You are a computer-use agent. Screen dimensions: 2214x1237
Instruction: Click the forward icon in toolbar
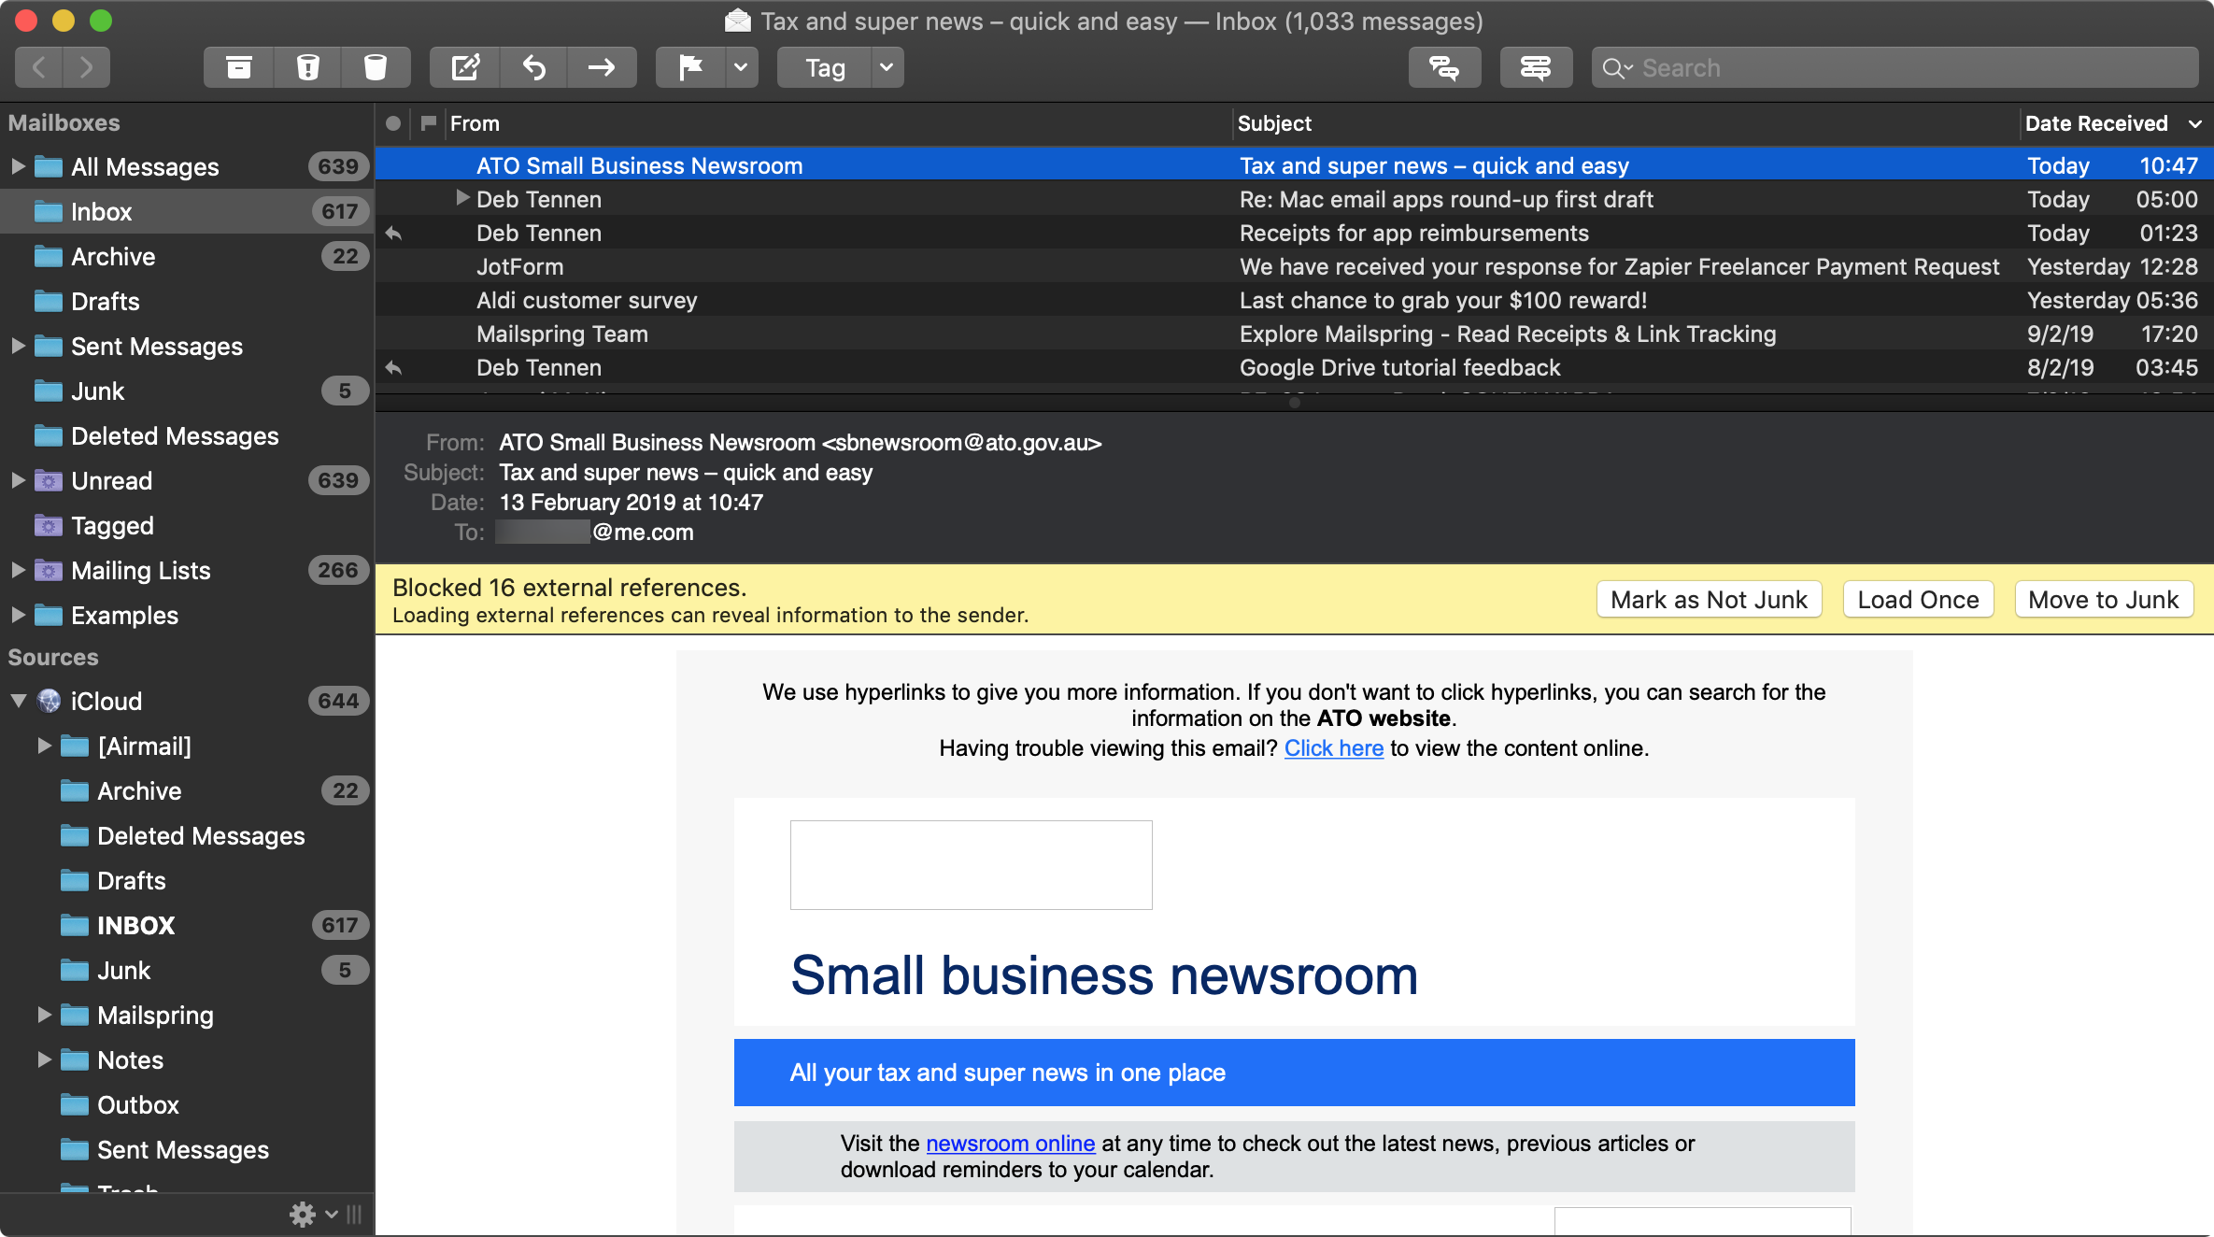[x=603, y=67]
